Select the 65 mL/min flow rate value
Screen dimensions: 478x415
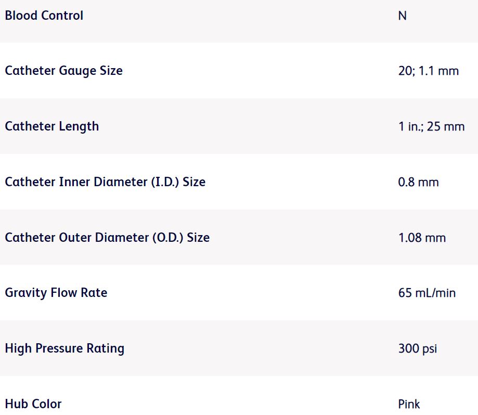[x=427, y=293]
